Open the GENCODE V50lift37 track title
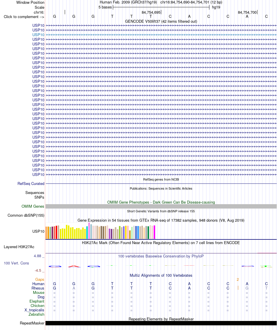 pos(161,22)
